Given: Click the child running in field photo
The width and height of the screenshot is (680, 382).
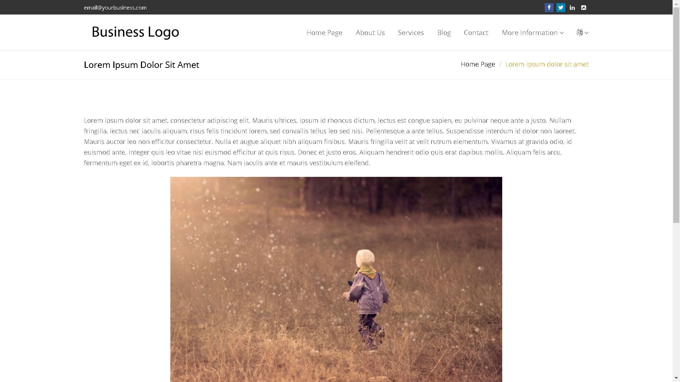Looking at the screenshot, I should [x=336, y=279].
